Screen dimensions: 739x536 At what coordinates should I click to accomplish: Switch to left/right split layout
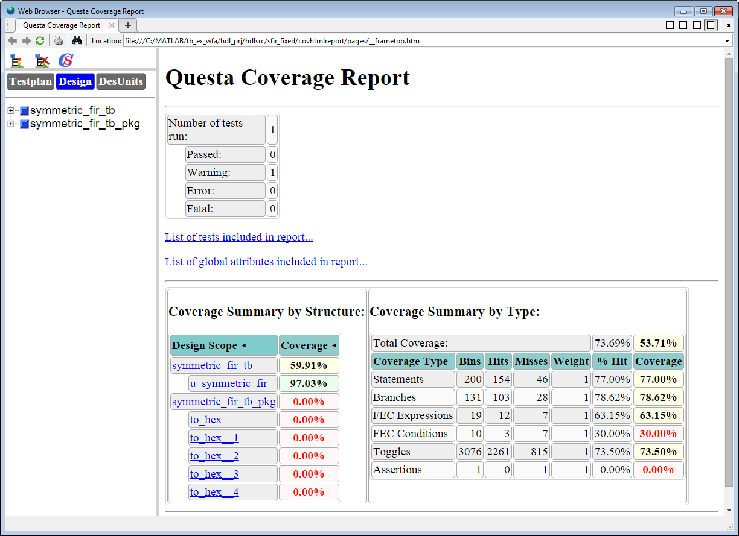(683, 25)
